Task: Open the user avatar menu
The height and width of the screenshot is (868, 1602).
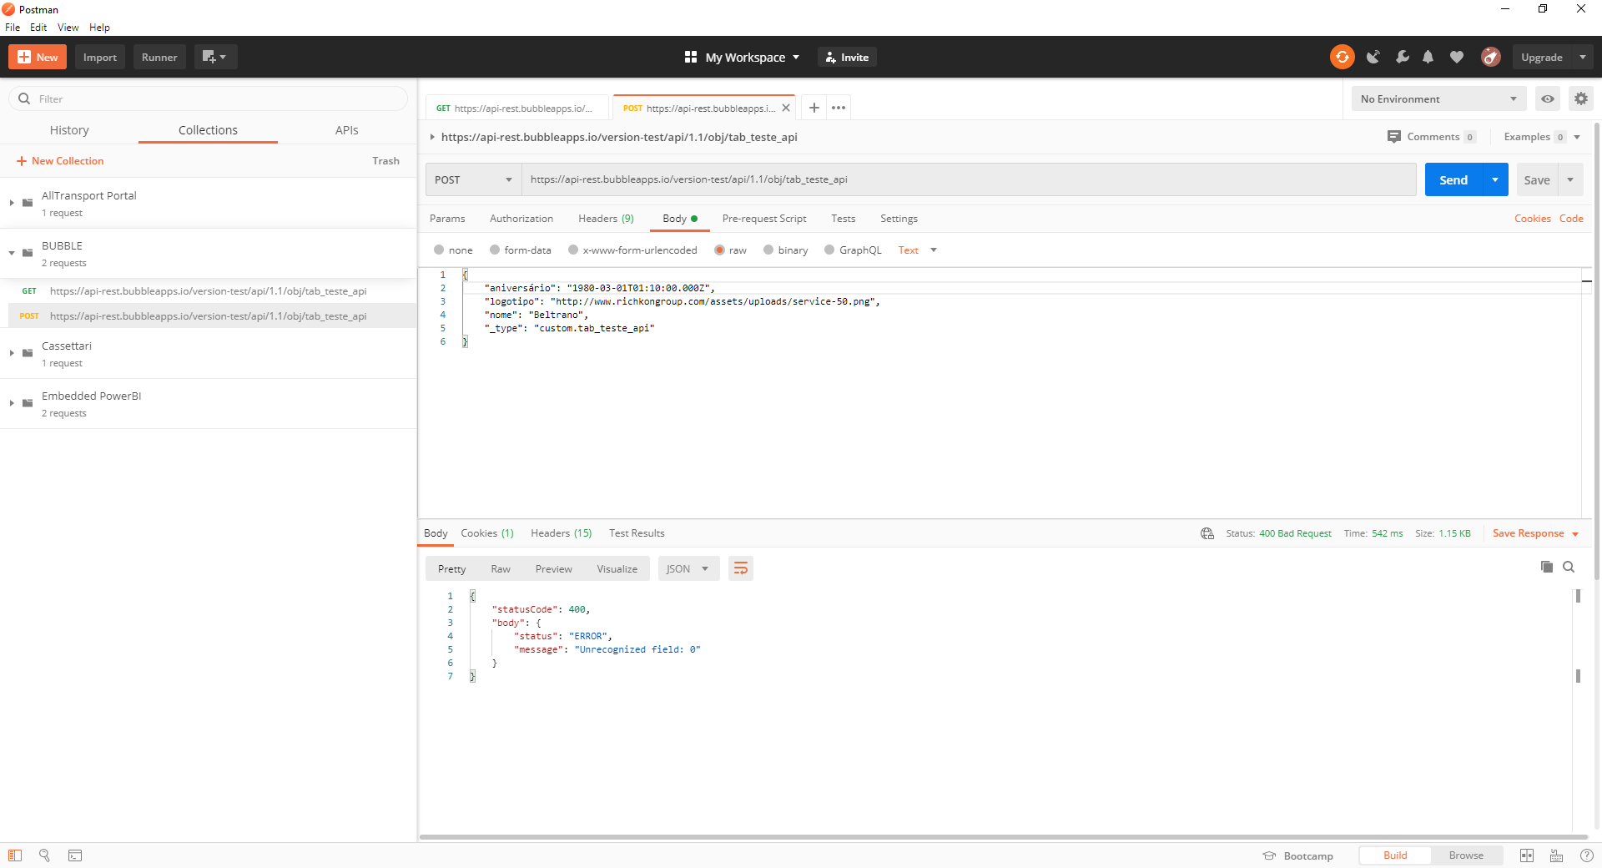Action: point(1491,57)
